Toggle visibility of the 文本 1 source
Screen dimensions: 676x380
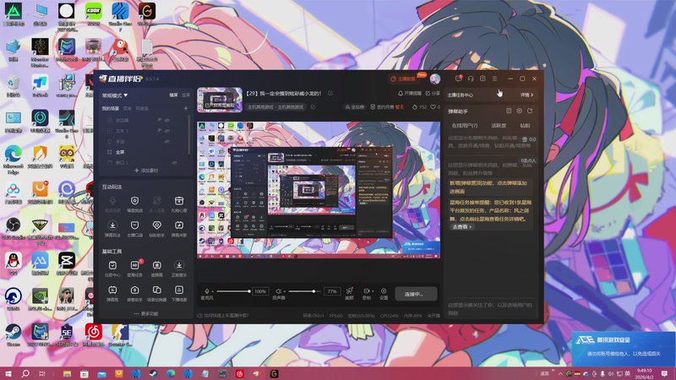(166, 131)
